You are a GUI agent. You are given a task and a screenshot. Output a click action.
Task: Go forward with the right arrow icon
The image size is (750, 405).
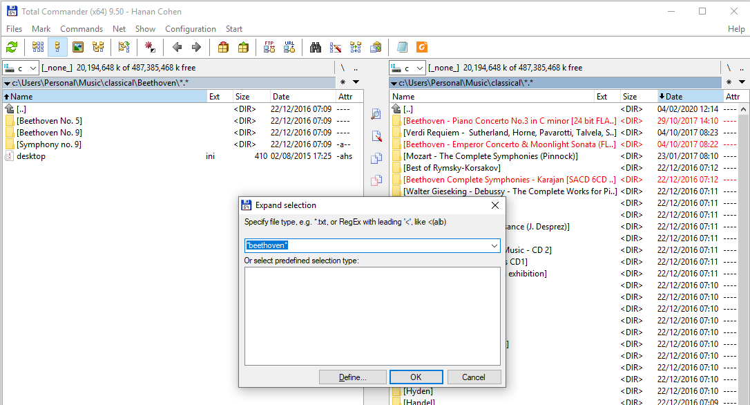click(x=196, y=47)
